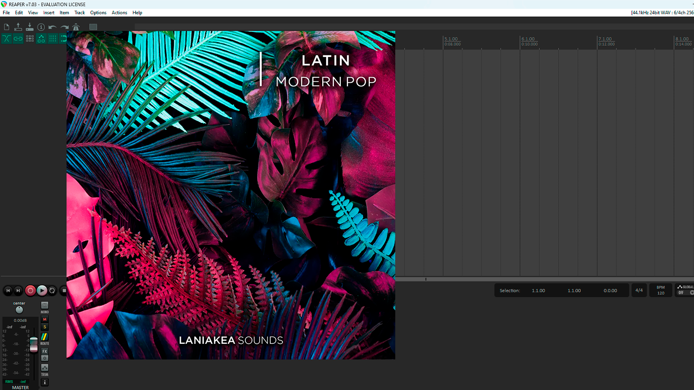
Task: Click the master track info icon
Action: pos(45,382)
